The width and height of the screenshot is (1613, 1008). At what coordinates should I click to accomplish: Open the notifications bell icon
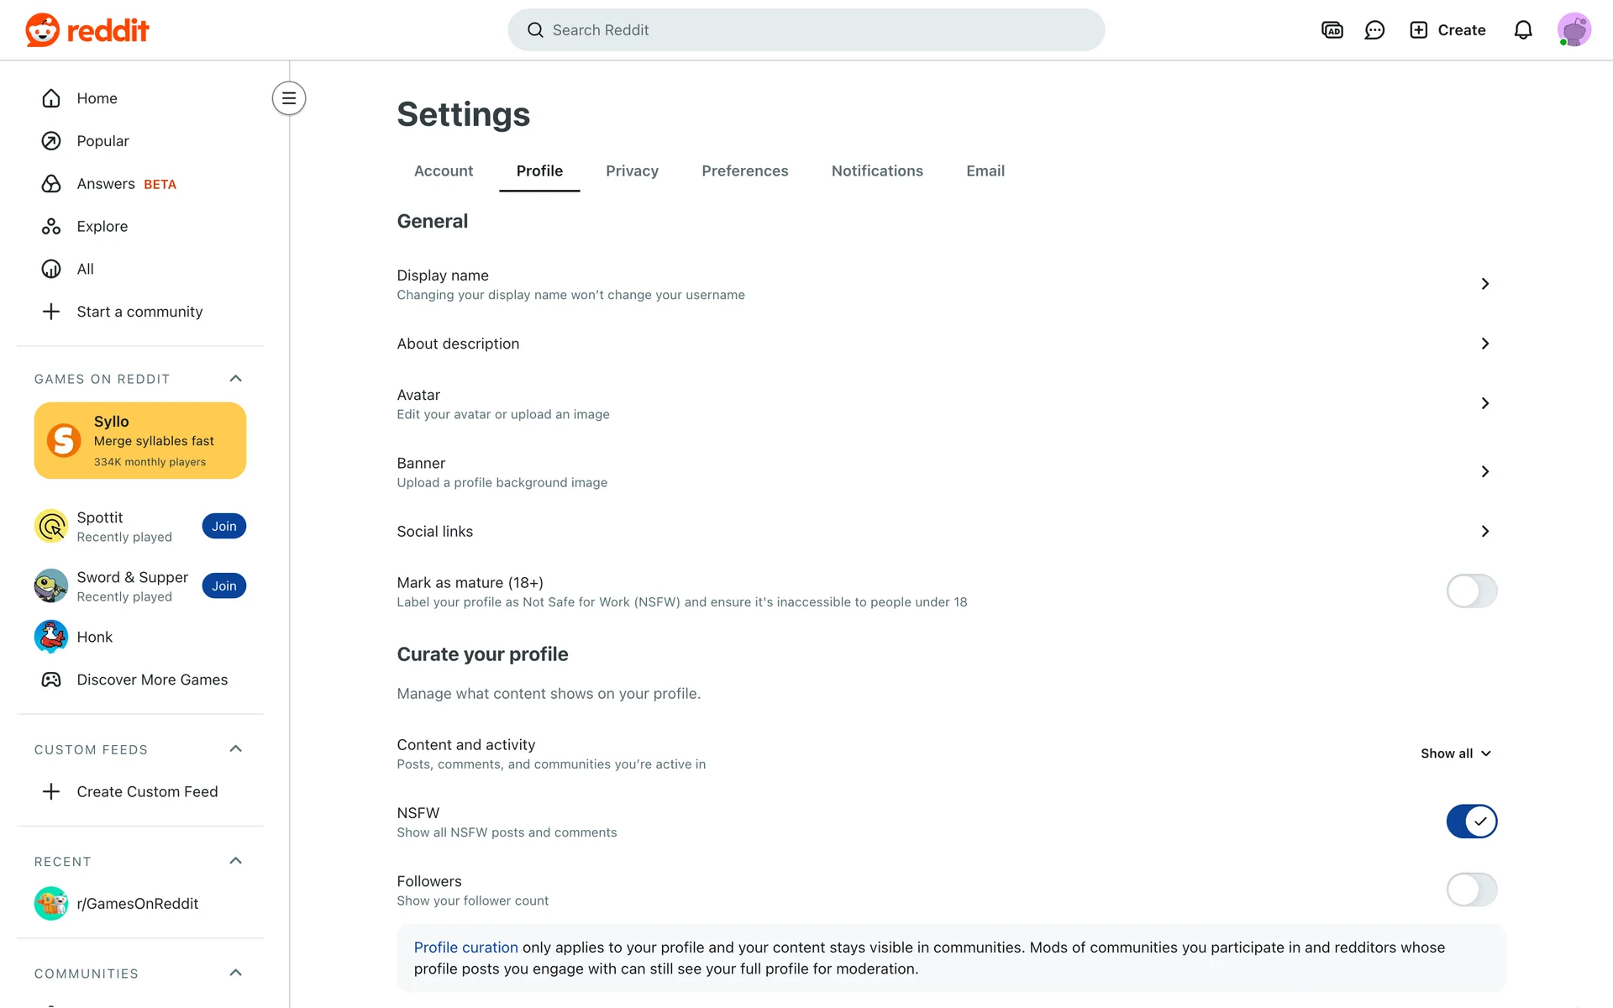(1522, 30)
